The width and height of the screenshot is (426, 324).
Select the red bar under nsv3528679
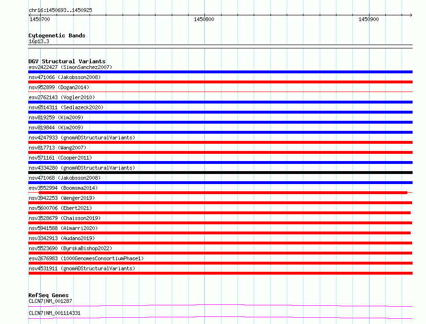(x=220, y=223)
